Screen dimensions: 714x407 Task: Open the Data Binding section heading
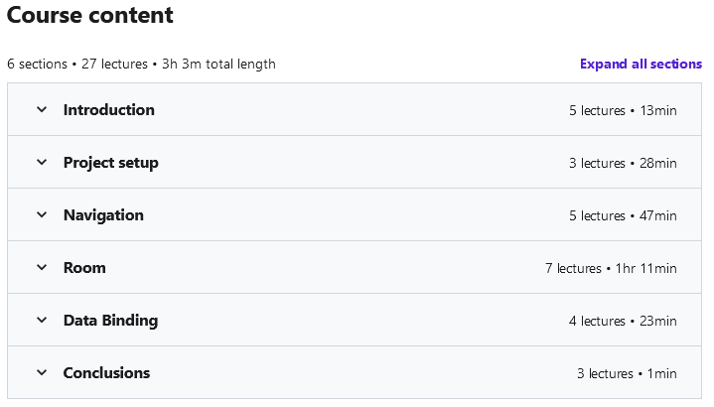tap(110, 321)
